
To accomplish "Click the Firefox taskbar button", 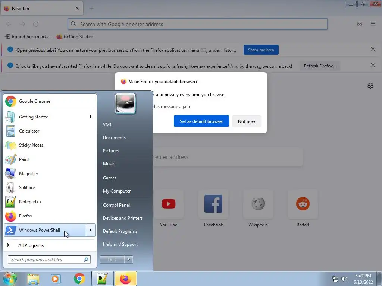I will 126,279.
